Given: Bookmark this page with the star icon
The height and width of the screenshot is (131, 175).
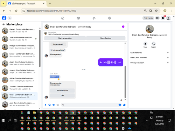Looking at the screenshot, I should pos(156,11).
